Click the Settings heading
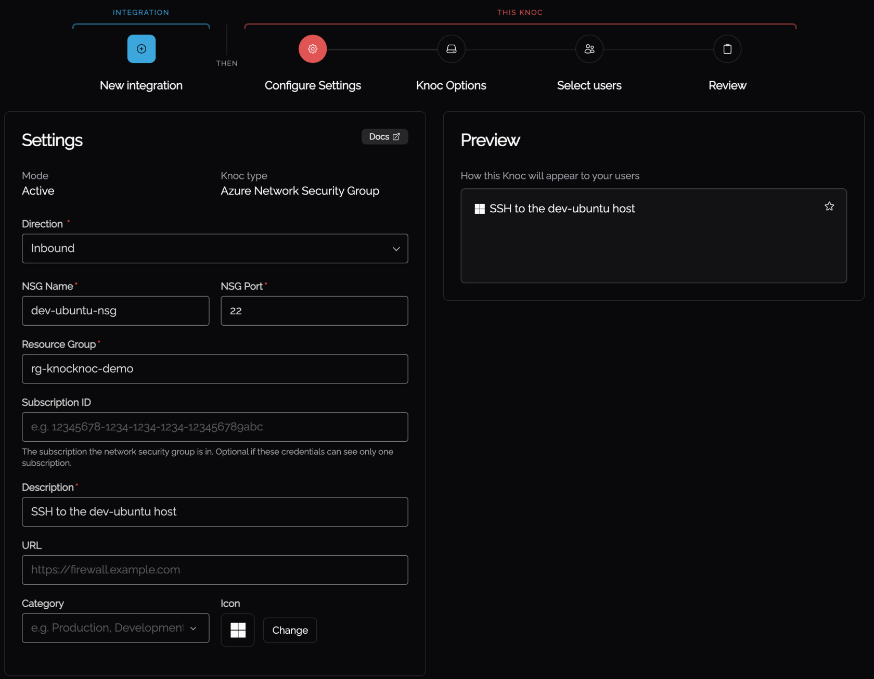This screenshot has height=679, width=874. coord(52,140)
